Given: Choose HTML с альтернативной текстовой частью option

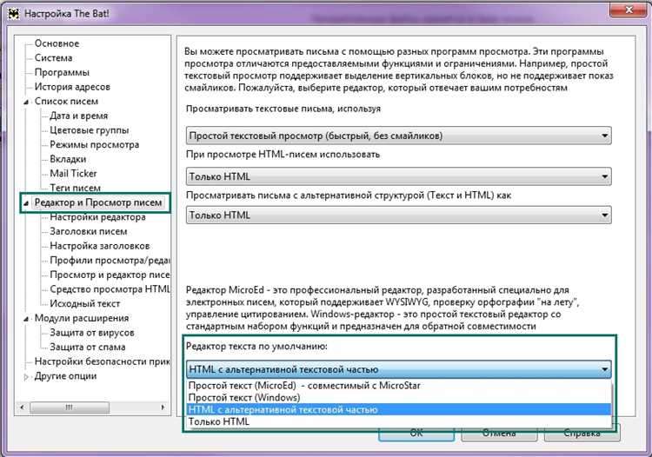Looking at the screenshot, I should click(x=399, y=409).
